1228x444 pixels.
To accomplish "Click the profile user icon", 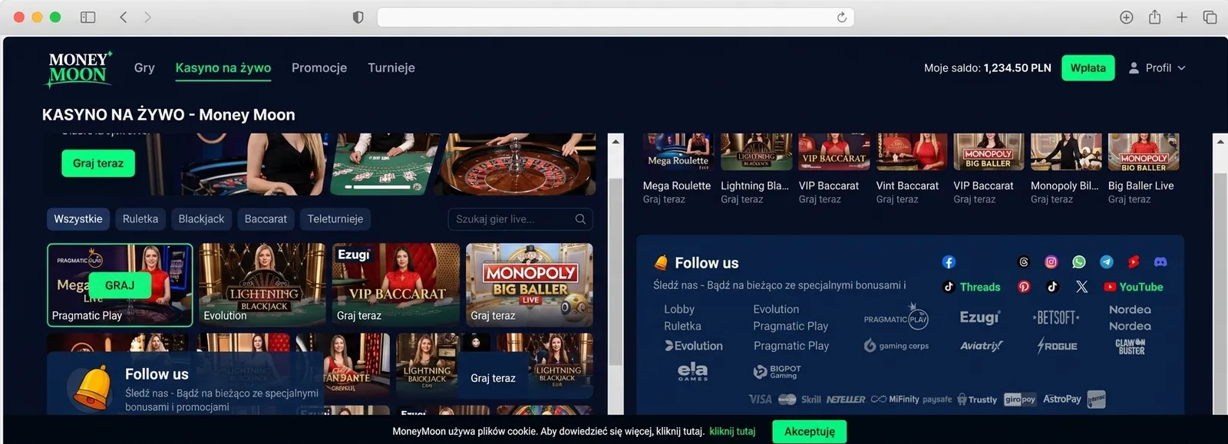I will tap(1134, 68).
